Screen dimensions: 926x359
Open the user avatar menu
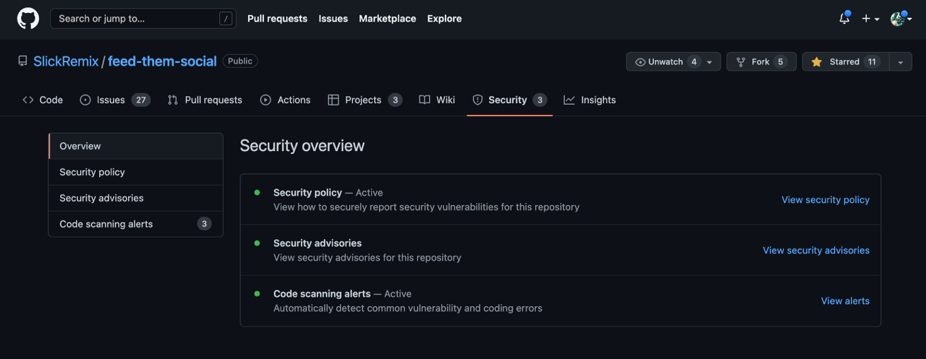(901, 19)
